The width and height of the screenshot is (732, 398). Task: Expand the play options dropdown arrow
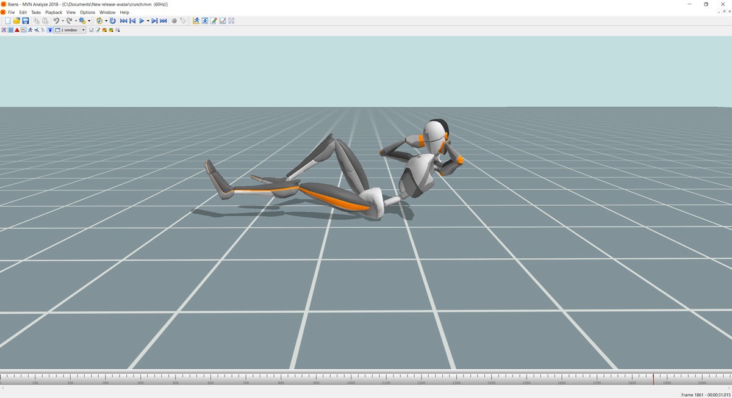click(x=148, y=21)
